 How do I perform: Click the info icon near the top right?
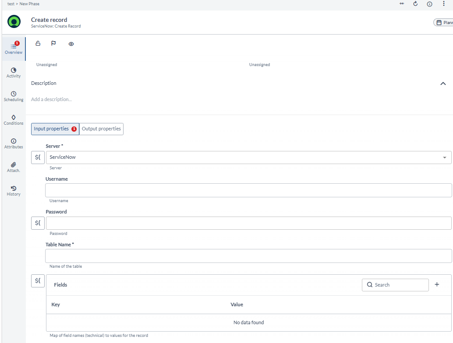pos(429,3)
